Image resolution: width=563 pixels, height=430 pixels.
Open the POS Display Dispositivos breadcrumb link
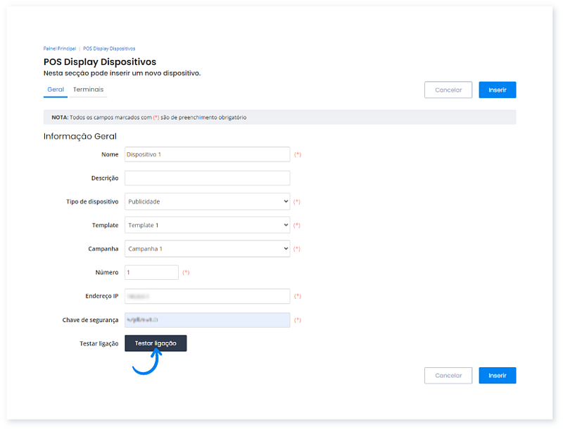pos(109,49)
